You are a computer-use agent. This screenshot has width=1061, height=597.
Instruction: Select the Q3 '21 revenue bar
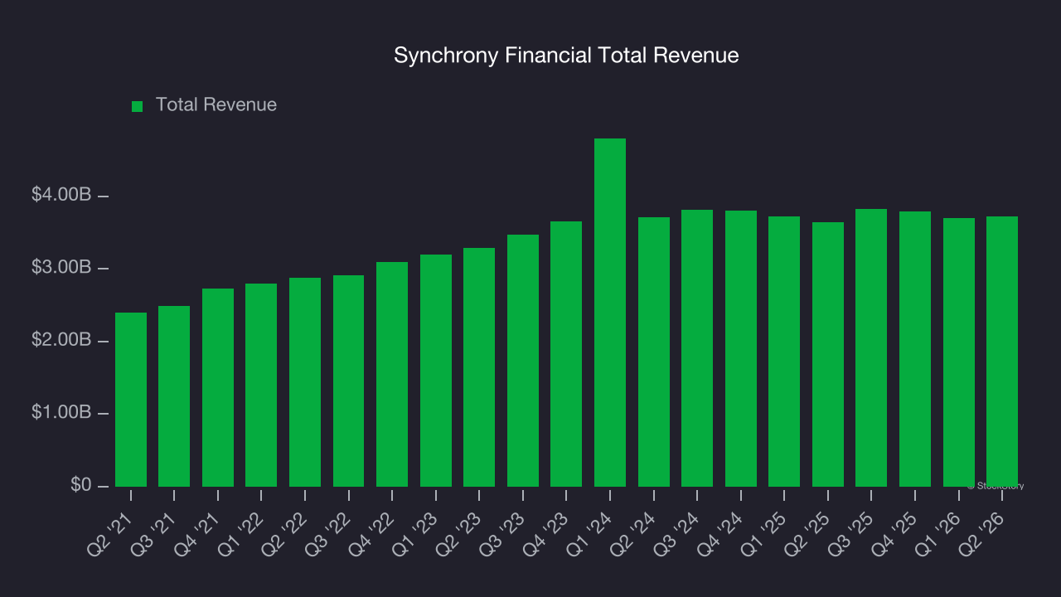pyautogui.click(x=174, y=396)
